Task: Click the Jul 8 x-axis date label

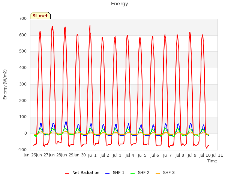Action: pyautogui.click(x=180, y=155)
